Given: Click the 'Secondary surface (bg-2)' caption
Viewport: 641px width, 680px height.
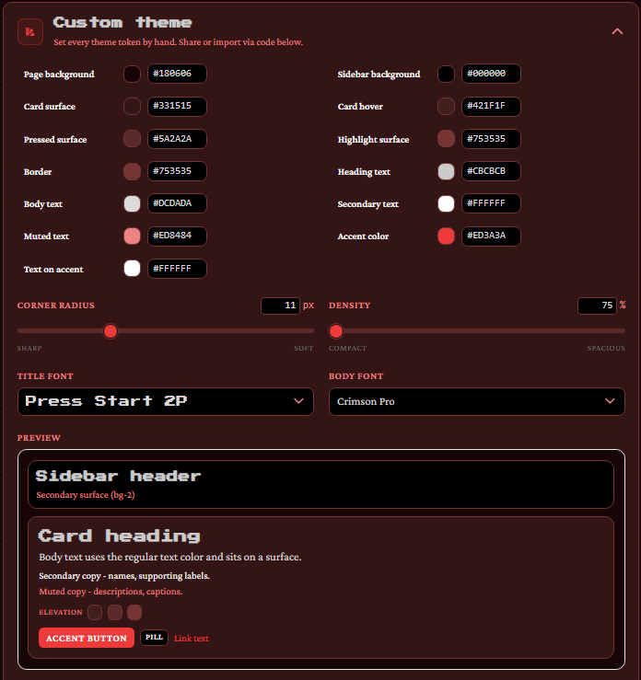Looking at the screenshot, I should click(x=86, y=495).
